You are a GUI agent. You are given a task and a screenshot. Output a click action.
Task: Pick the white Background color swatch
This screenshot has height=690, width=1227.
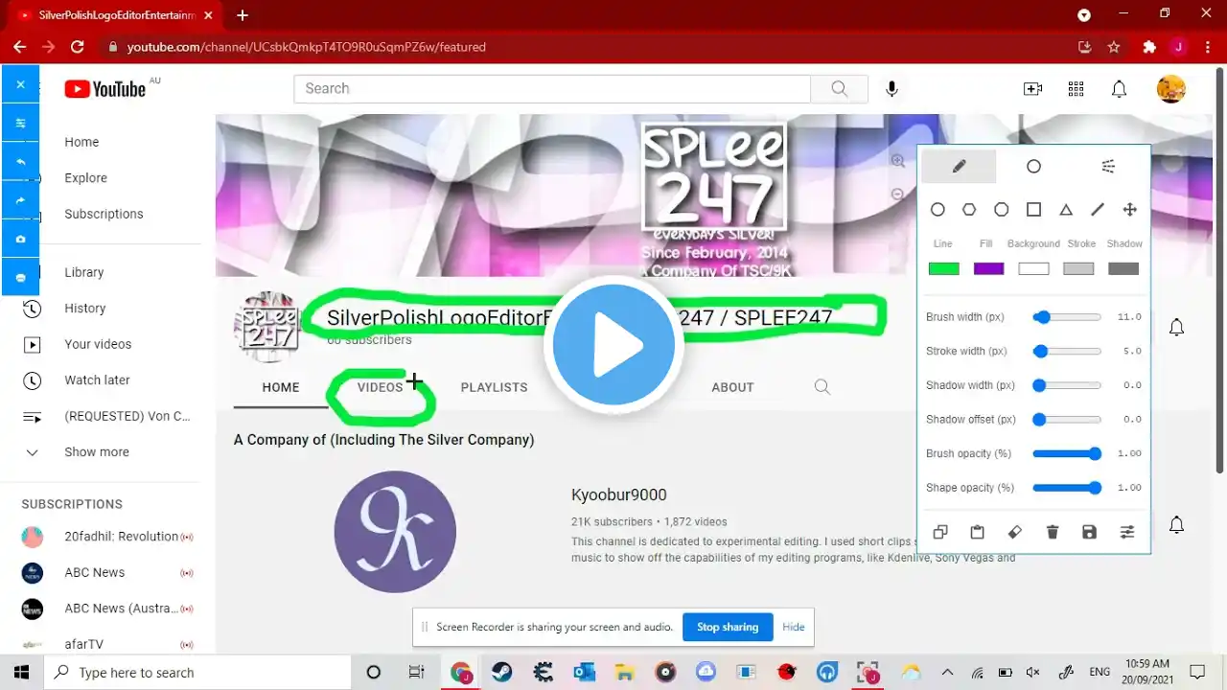click(1033, 269)
